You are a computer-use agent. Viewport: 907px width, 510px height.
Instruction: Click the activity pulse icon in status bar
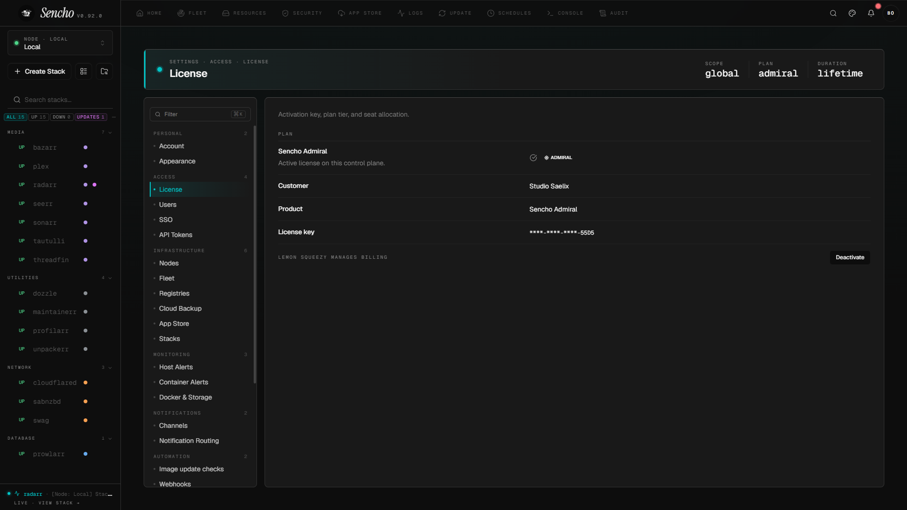(x=17, y=494)
